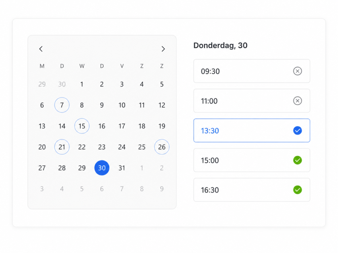Pick the circled date 21
Screen dimensions: 338x253
62,147
